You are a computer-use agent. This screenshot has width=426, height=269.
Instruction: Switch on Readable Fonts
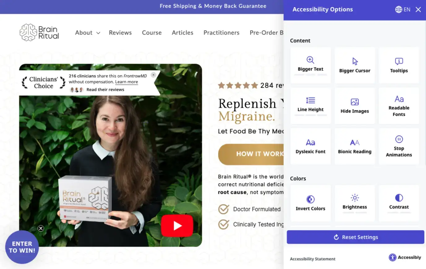[x=399, y=106]
